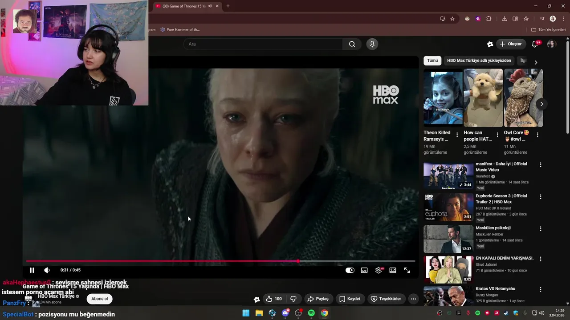Open the fluffy puppy short thumbnail
This screenshot has height=320, width=570.
pos(483,98)
